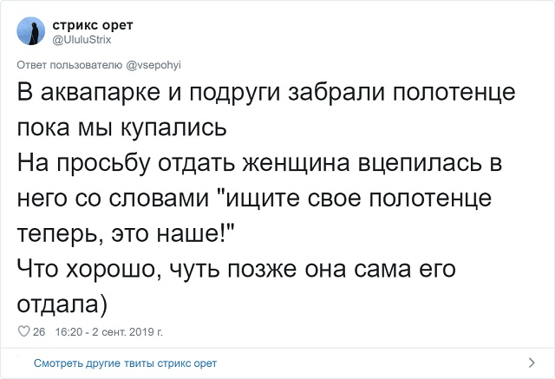Open the @UluluStrix handle link

tap(82, 39)
